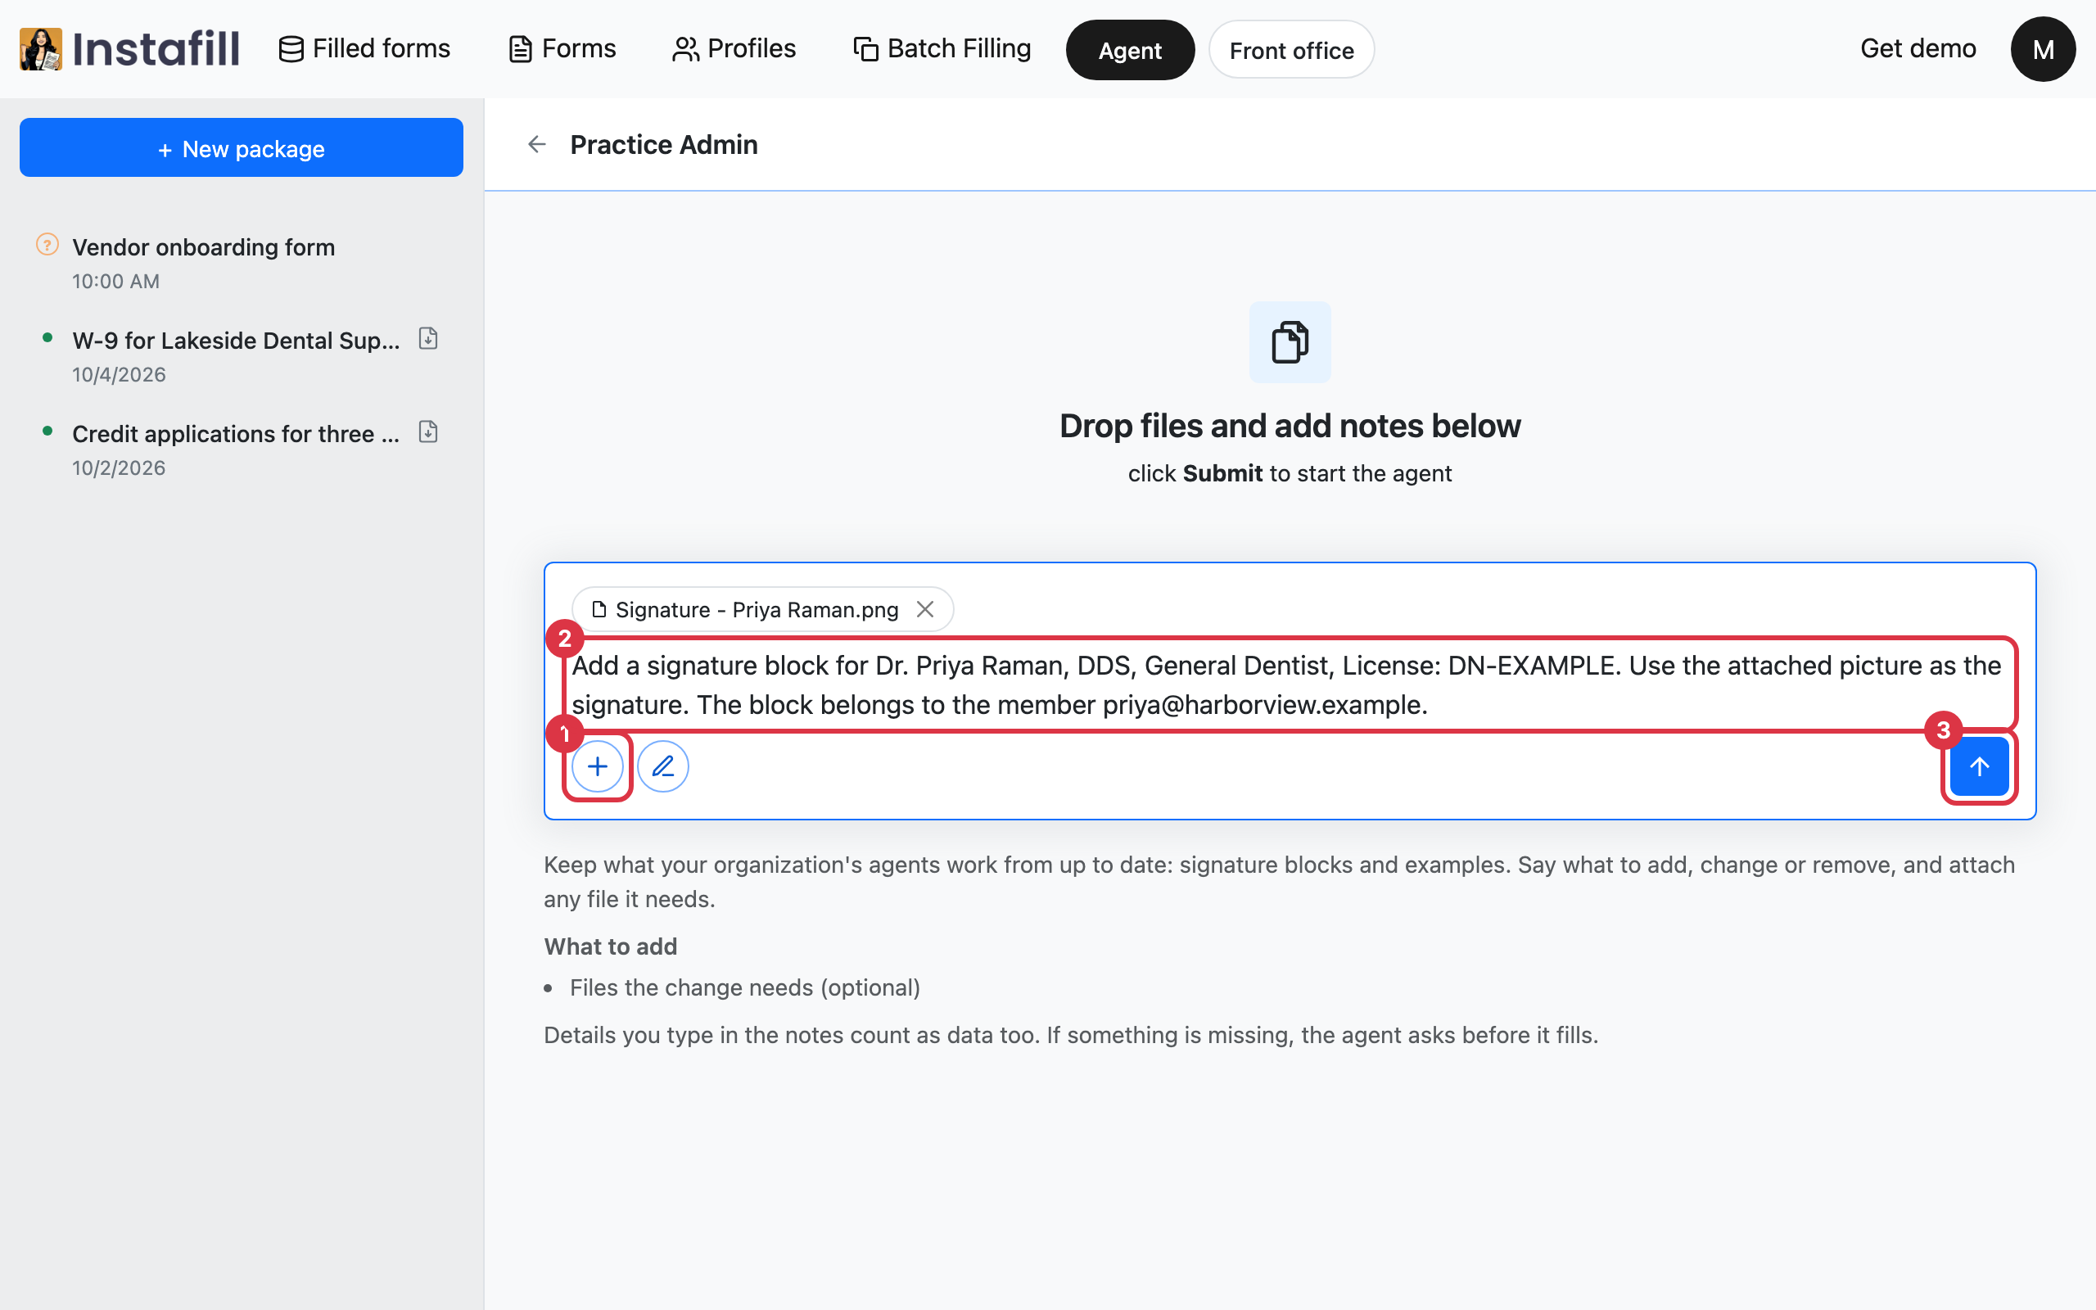Click 'Files the change needs (optional)' bullet

pyautogui.click(x=745, y=987)
